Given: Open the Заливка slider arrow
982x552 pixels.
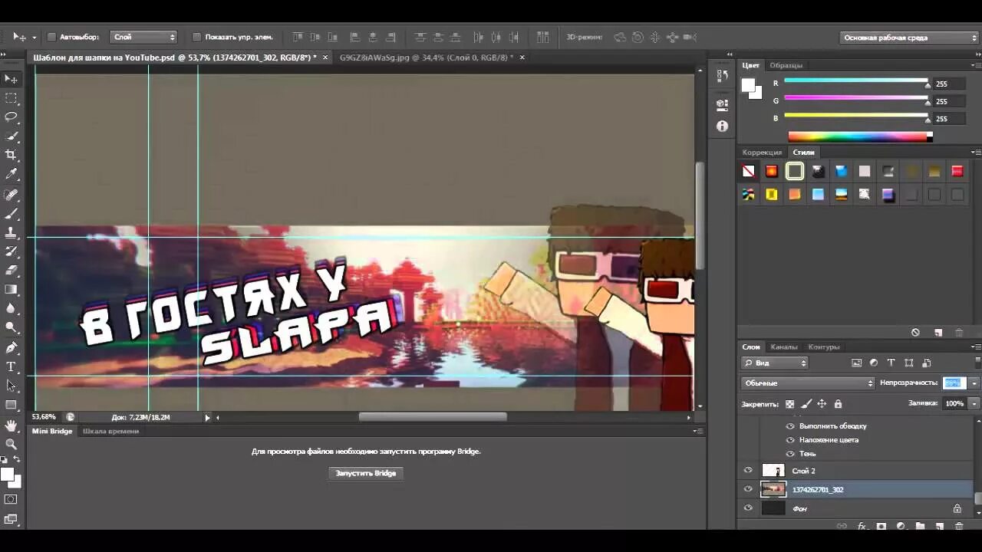Looking at the screenshot, I should (x=974, y=402).
